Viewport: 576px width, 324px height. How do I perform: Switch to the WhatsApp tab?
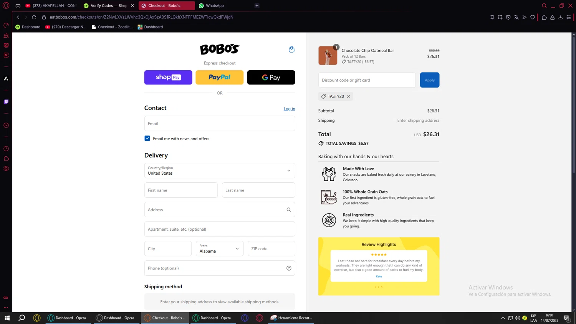223,6
